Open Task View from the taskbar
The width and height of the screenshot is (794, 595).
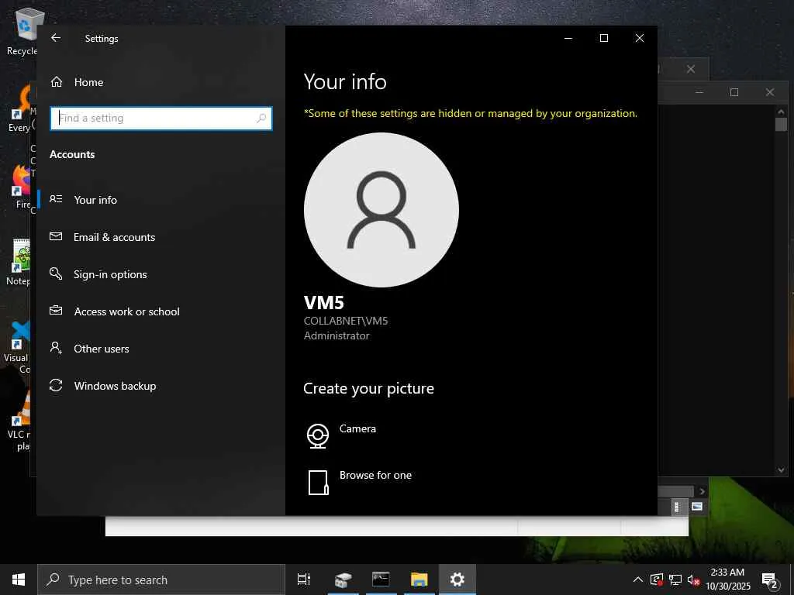(304, 580)
